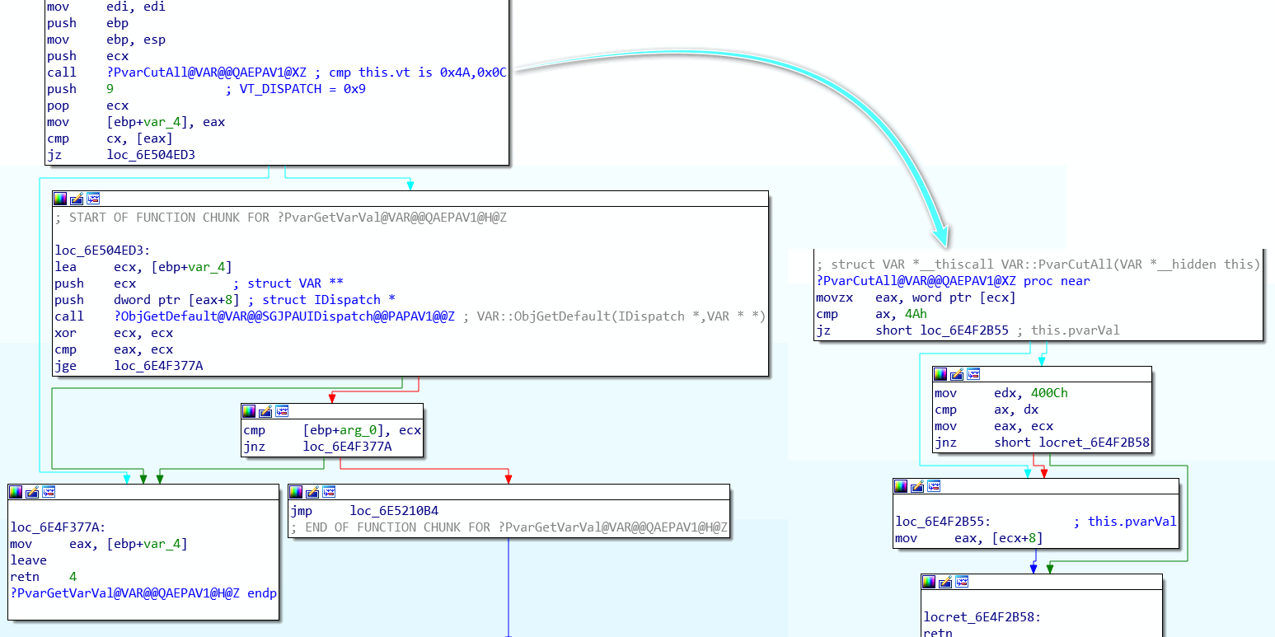This screenshot has height=637, width=1275.
Task: Click the pencil edit icon on loc_6E504ED3 block
Action: 77,199
